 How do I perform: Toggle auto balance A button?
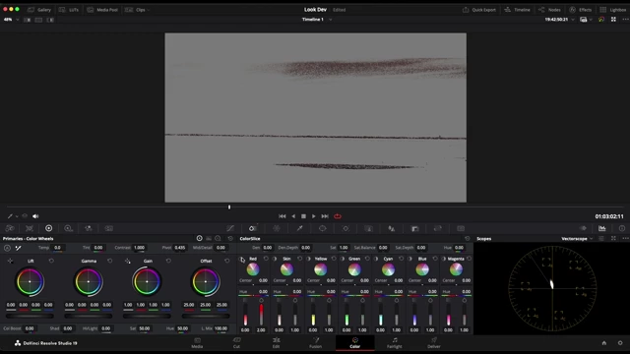click(x=7, y=248)
